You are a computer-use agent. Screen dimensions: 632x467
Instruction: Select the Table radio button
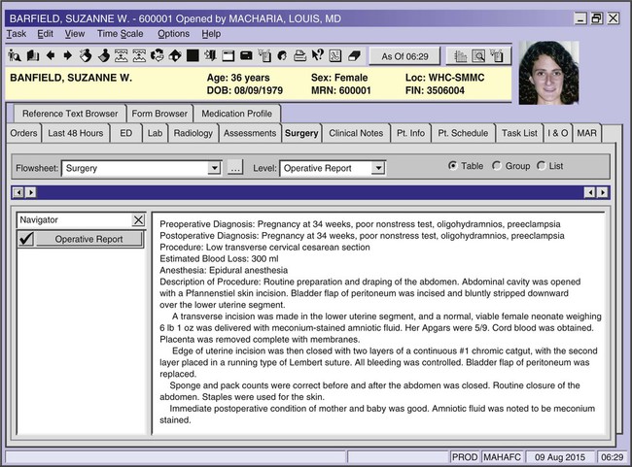(453, 166)
